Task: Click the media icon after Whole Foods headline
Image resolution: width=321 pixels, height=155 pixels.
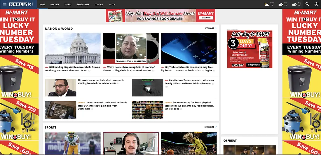Action: tap(181, 109)
